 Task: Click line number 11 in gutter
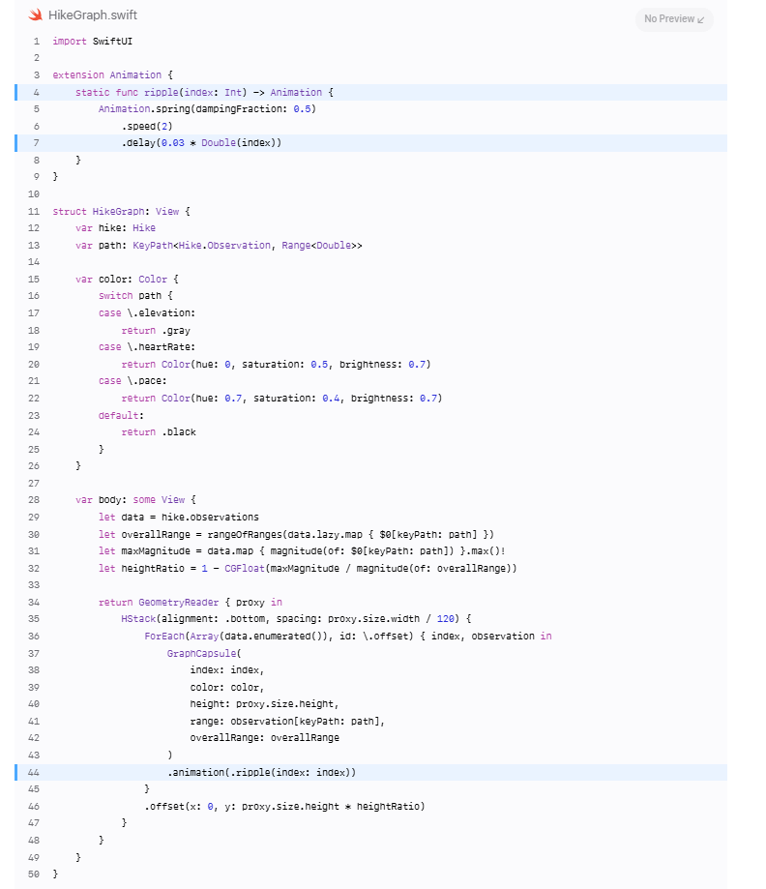tap(34, 212)
